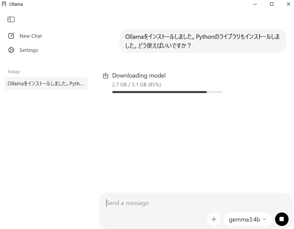Minimize the Ollama window

[255, 4]
